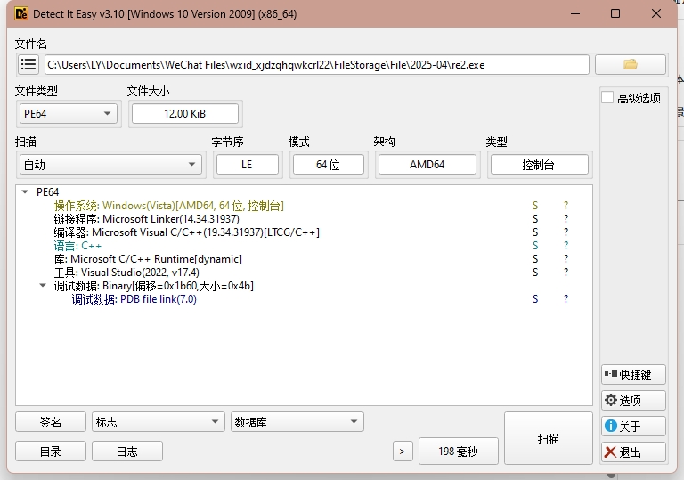Open the file list menu icon
The width and height of the screenshot is (684, 480).
coord(28,65)
